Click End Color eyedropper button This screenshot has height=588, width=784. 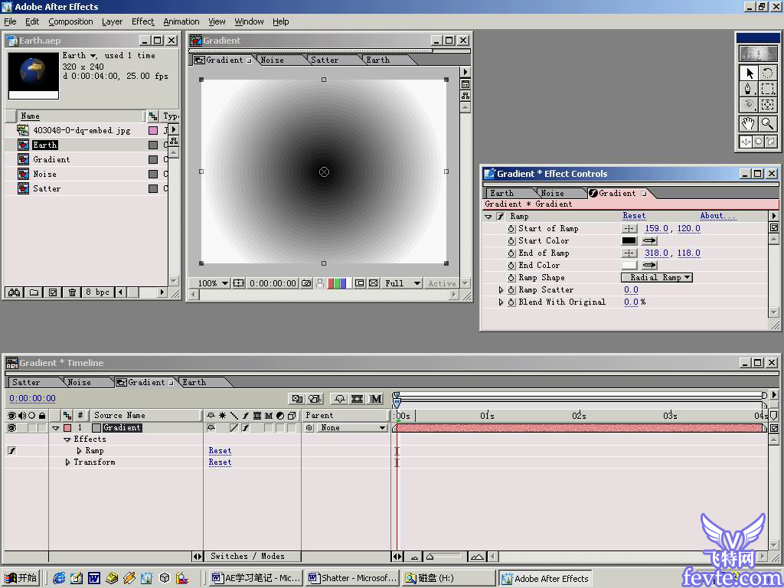(649, 265)
